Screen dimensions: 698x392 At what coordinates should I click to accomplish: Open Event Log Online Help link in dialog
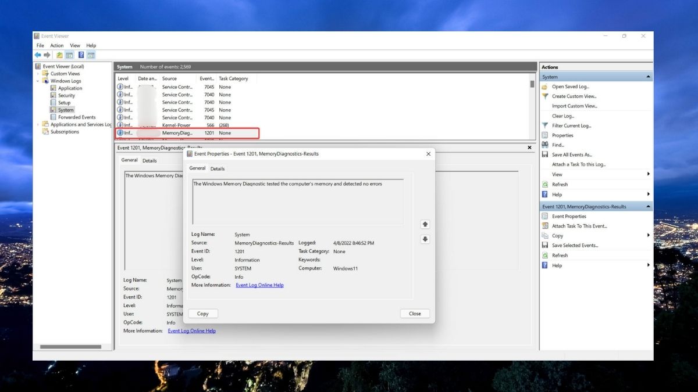259,285
